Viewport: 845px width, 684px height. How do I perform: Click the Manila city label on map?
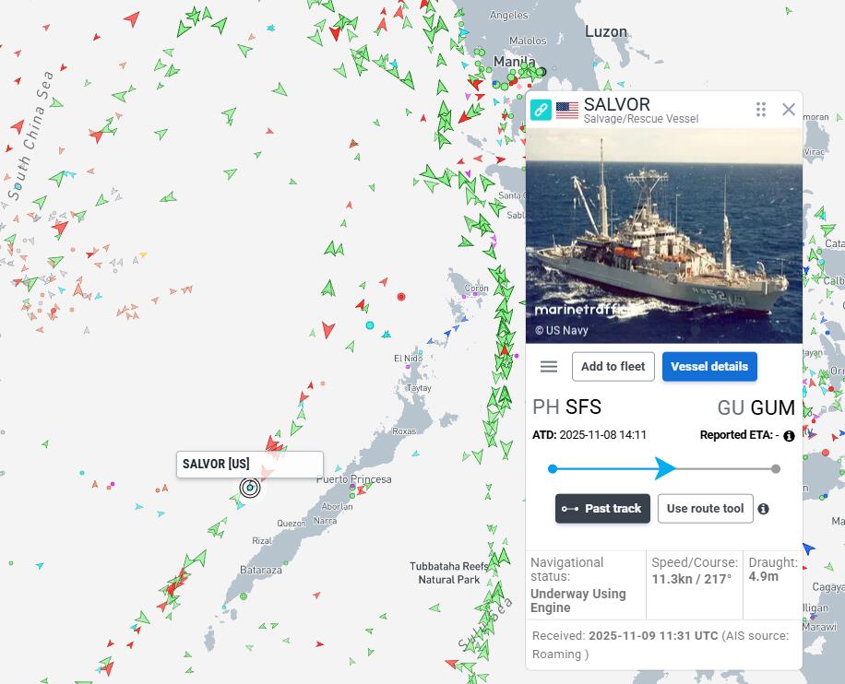(x=514, y=62)
